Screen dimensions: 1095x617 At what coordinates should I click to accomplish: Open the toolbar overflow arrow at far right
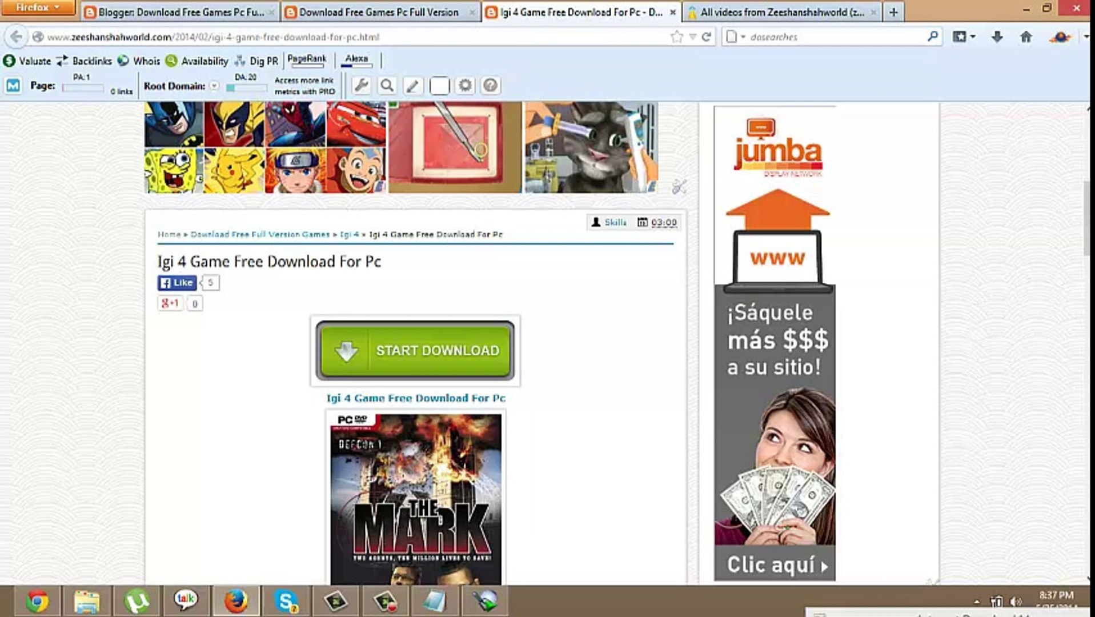point(1086,37)
